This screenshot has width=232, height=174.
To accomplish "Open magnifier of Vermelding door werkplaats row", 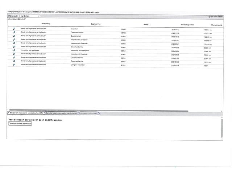I will [x=14, y=50].
